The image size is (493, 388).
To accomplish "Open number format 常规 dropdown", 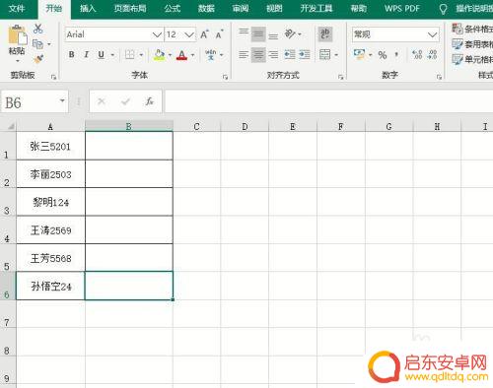I will [432, 34].
